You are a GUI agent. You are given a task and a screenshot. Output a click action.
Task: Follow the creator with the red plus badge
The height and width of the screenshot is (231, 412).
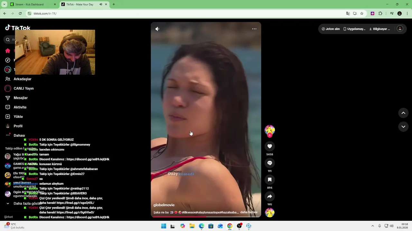click(270, 135)
